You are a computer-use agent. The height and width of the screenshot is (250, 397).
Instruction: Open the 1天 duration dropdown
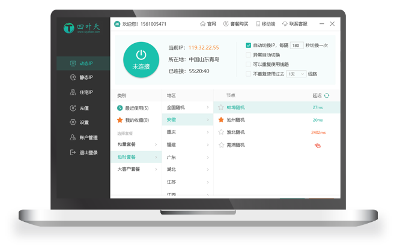(x=295, y=74)
